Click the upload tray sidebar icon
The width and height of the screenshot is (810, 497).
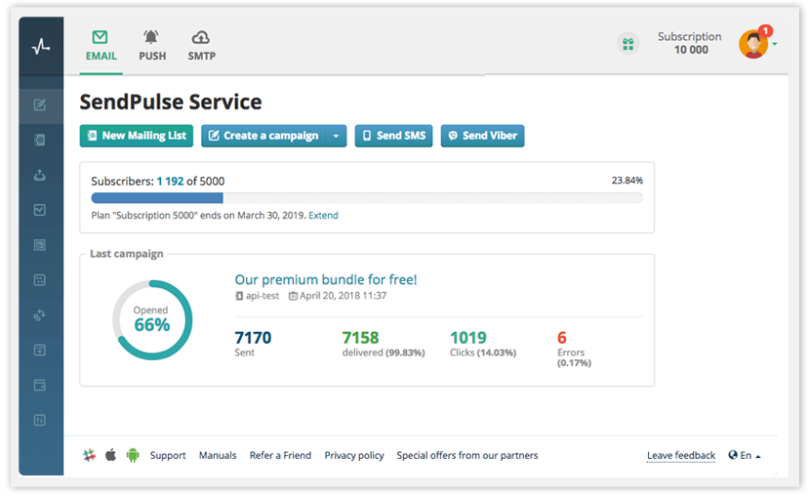tap(40, 175)
